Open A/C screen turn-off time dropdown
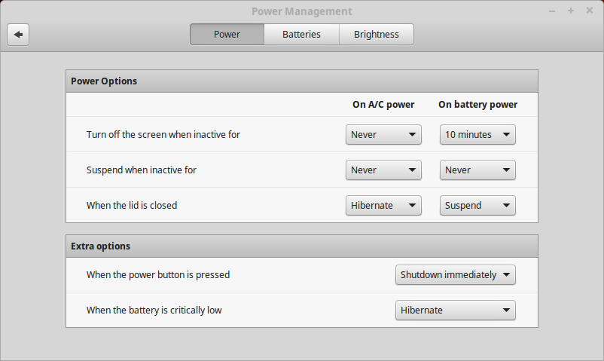This screenshot has width=604, height=361. tap(383, 135)
